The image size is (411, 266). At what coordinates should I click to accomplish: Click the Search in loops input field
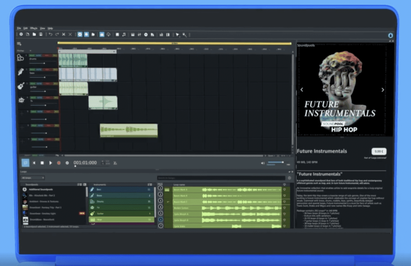point(221,178)
